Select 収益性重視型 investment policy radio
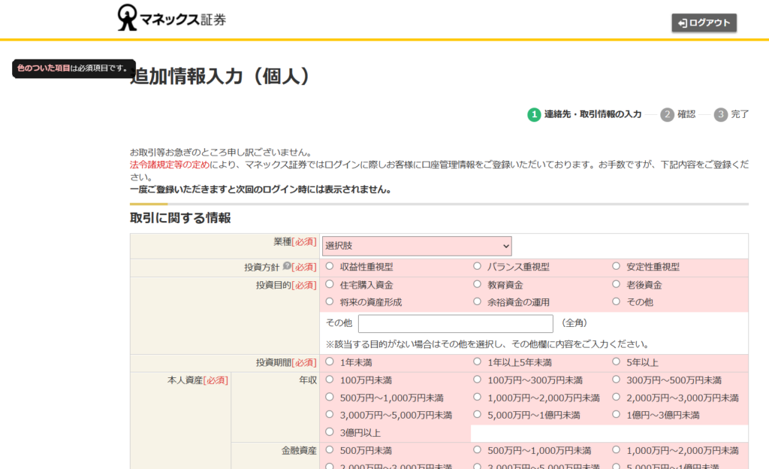This screenshot has width=769, height=469. point(330,267)
